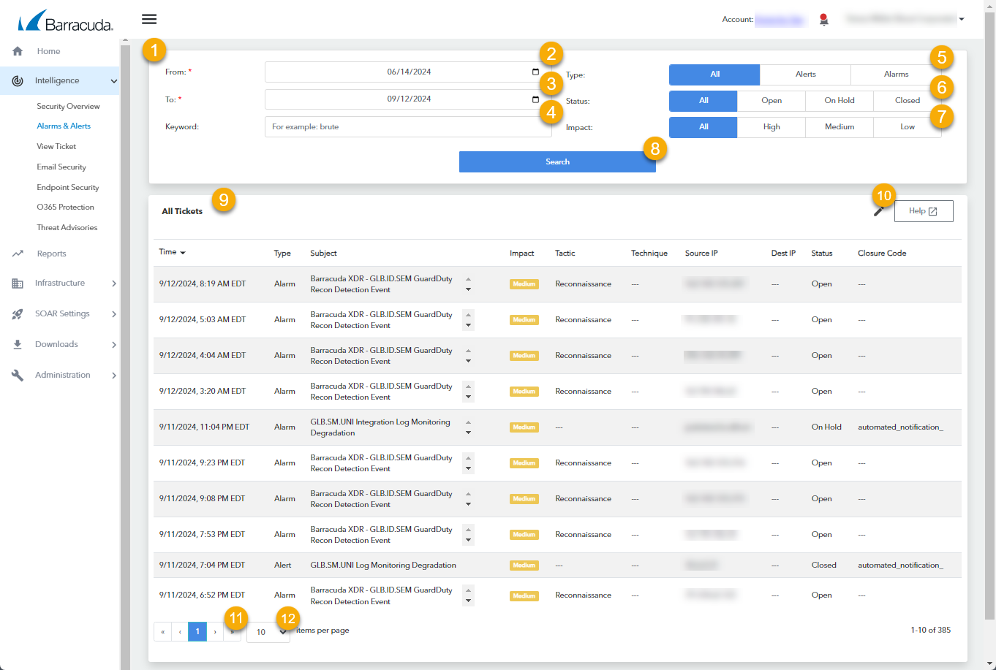Click the Reports trend line icon
Image resolution: width=996 pixels, height=670 pixels.
click(x=18, y=254)
